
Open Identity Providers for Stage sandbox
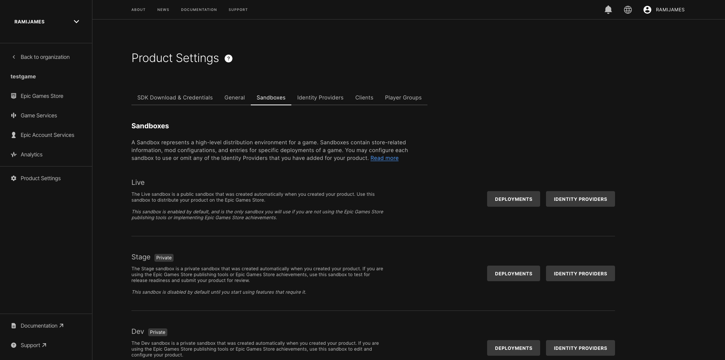[x=580, y=273]
